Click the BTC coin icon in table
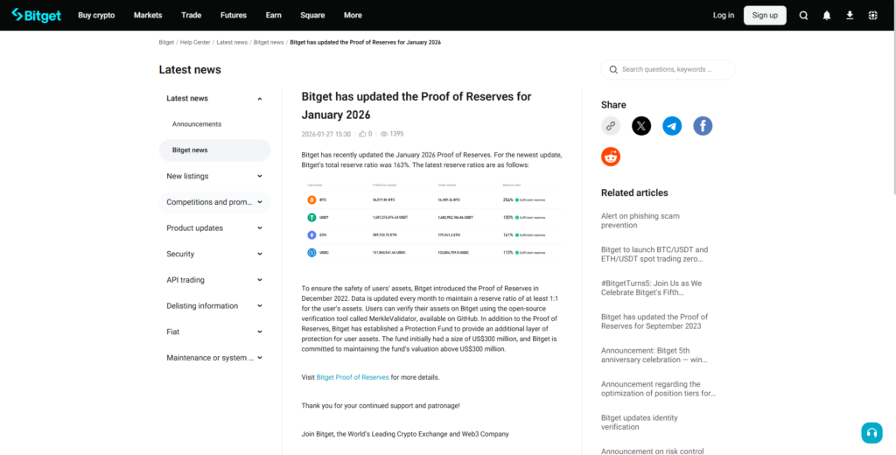896x455 pixels. click(x=311, y=200)
